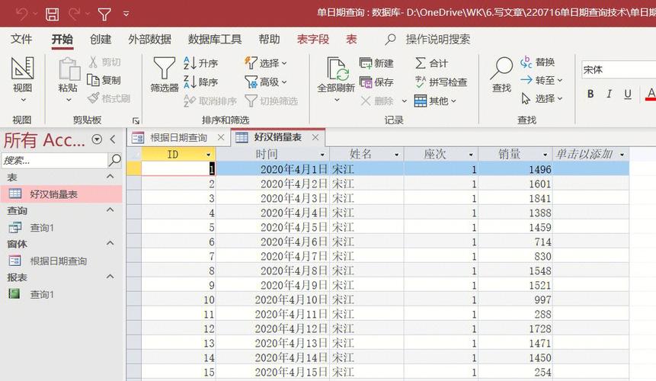Screen dimensions: 656x381
Task: Open the 销量 column header dropdown
Action: coord(545,155)
